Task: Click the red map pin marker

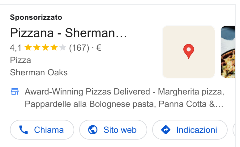Action: point(189,51)
